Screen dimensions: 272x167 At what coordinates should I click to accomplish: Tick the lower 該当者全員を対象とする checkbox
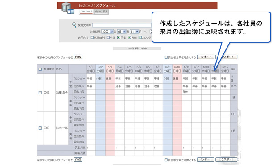[x=166, y=160]
